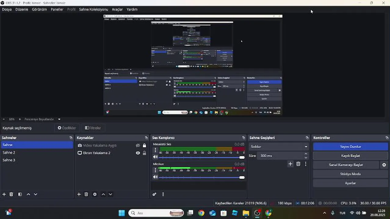Screen dimensions: 390x219
Task: Increase transition Süre with the up arrow
Action: pos(306,154)
